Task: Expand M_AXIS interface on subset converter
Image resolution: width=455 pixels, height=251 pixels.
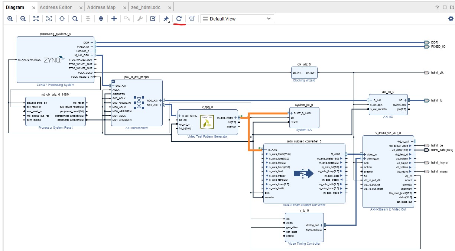Action: click(x=343, y=154)
